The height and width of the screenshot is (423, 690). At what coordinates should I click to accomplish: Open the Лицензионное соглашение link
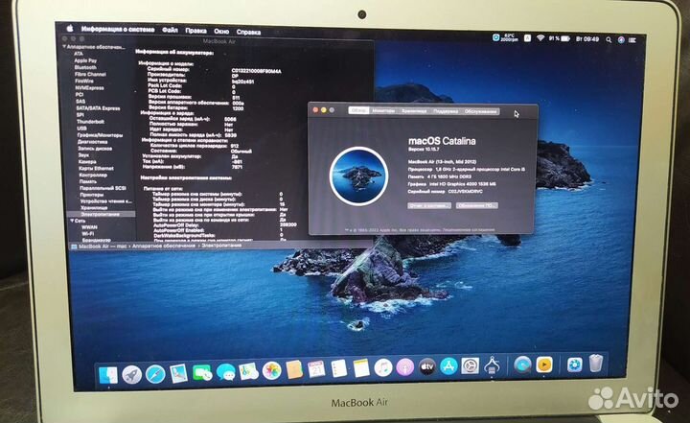pyautogui.click(x=469, y=229)
